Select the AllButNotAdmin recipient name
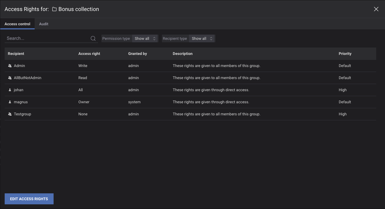The image size is (385, 209). click(x=27, y=78)
